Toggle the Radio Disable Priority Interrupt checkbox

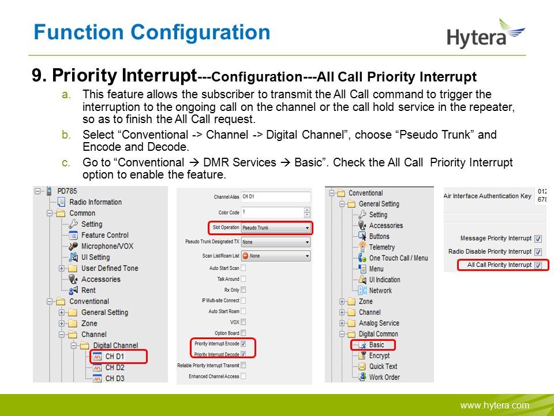point(538,252)
